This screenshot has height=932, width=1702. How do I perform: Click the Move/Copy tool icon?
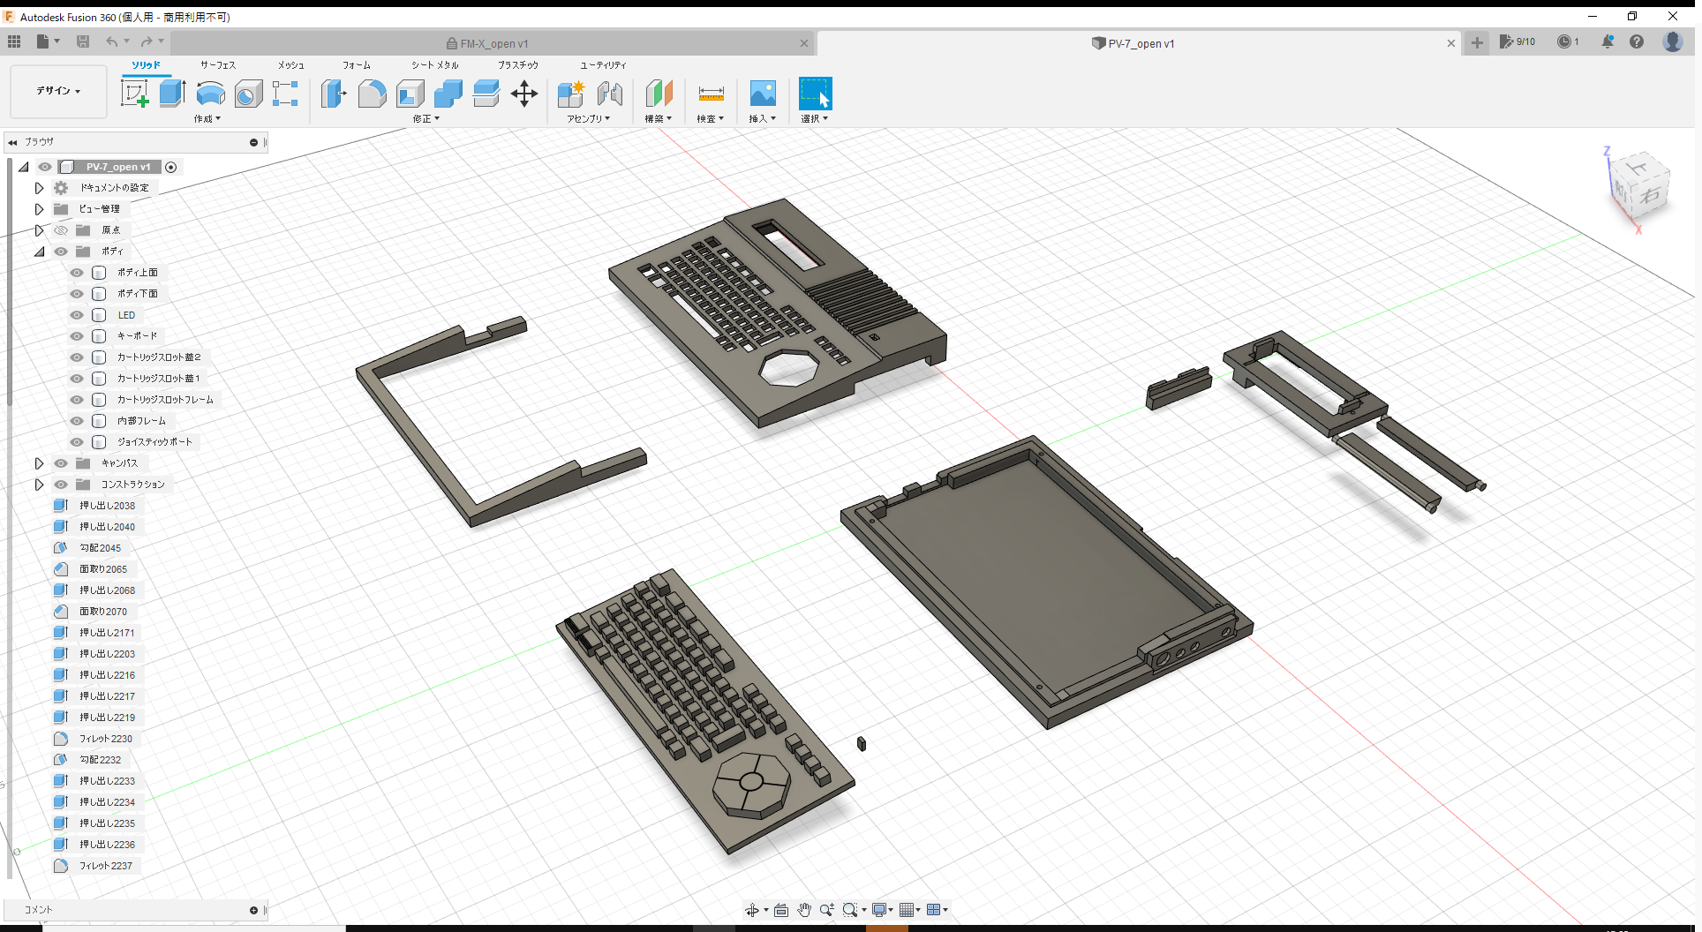pyautogui.click(x=524, y=94)
